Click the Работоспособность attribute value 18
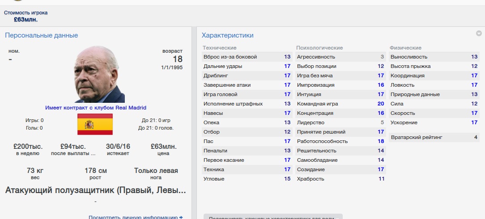This screenshot has width=485, height=219. click(381, 141)
